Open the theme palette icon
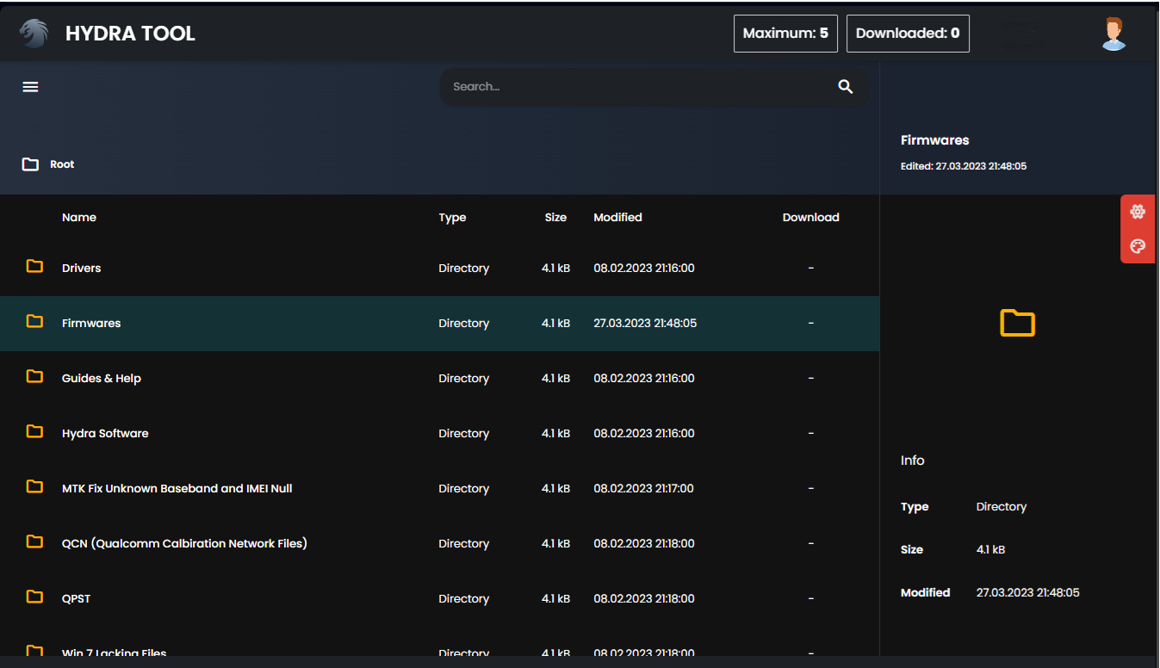 tap(1137, 246)
